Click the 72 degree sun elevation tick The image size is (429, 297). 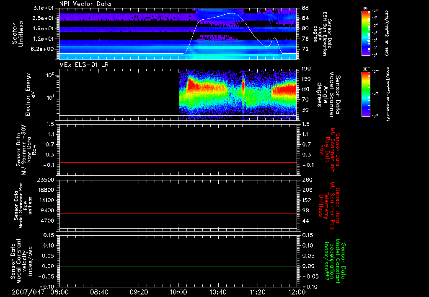click(x=305, y=49)
